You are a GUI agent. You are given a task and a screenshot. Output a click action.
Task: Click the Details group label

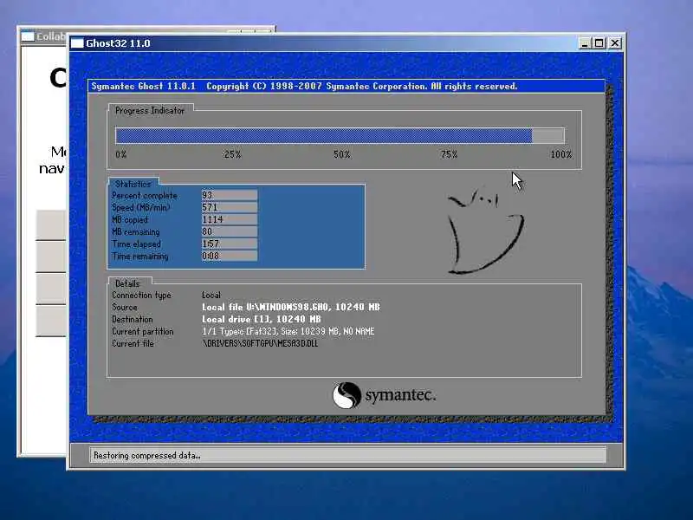tap(127, 283)
